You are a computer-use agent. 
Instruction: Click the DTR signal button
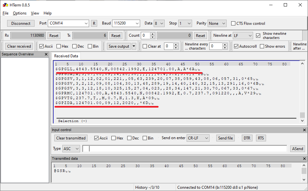[247, 138]
